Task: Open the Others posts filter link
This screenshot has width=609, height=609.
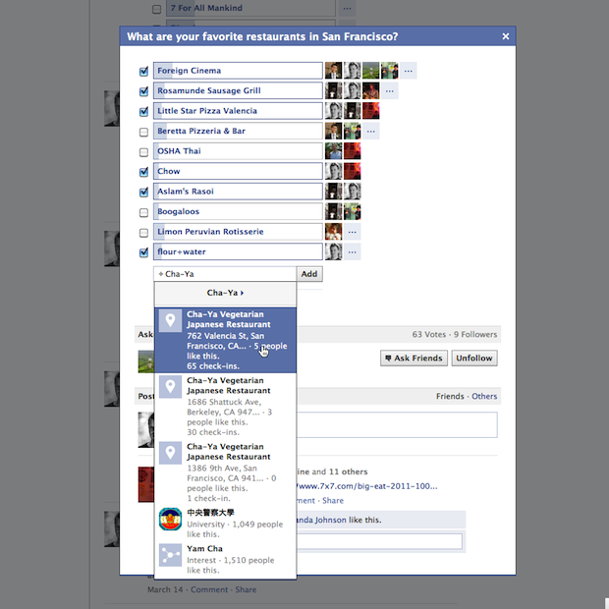Action: (x=484, y=396)
